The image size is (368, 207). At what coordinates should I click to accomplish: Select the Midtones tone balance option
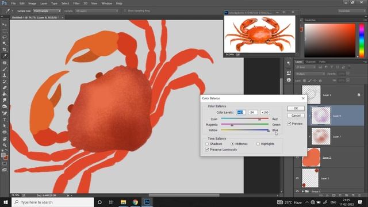(x=232, y=144)
